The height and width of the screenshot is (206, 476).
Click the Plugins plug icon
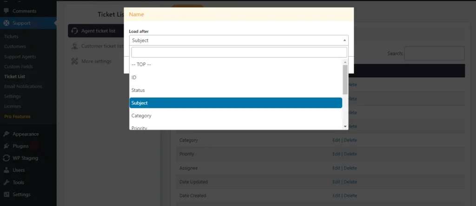pos(6,146)
